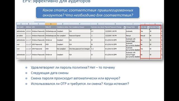Select expiration period '60' in 1.1.1.5 row
The height and width of the screenshot is (101, 179).
tap(155, 44)
